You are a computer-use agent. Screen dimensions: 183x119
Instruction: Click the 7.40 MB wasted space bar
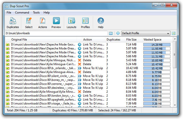157,100
